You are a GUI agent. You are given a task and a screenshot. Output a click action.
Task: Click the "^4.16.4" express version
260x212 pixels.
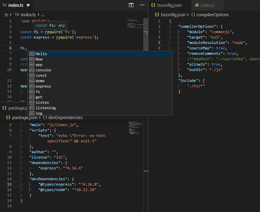pyautogui.click(x=73, y=168)
